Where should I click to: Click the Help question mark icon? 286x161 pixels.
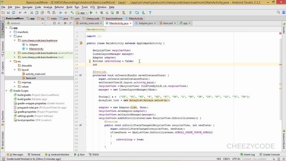(x=150, y=13)
